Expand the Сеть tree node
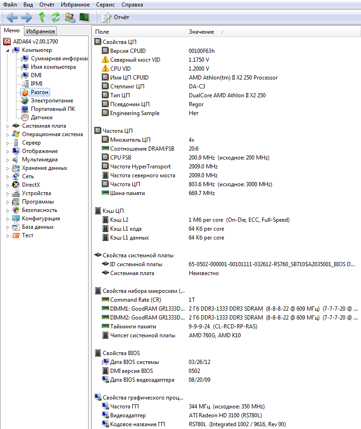Image resolution: width=361 pixels, height=429 pixels. pyautogui.click(x=8, y=177)
